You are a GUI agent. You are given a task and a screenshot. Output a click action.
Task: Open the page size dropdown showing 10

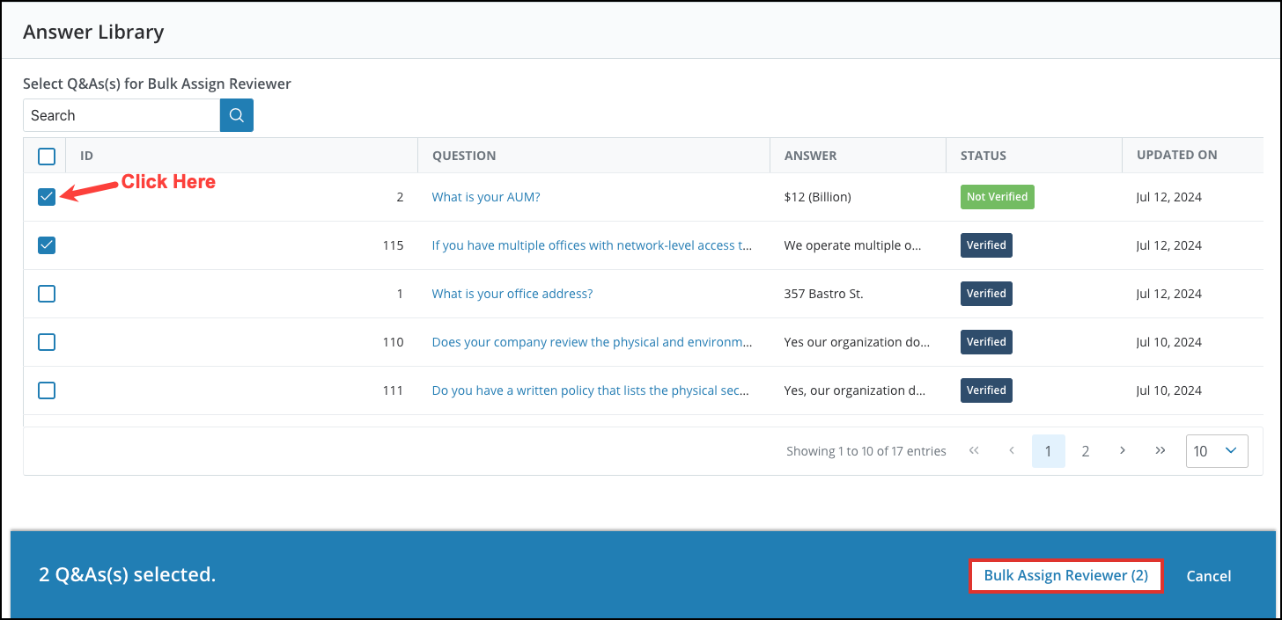click(x=1216, y=450)
